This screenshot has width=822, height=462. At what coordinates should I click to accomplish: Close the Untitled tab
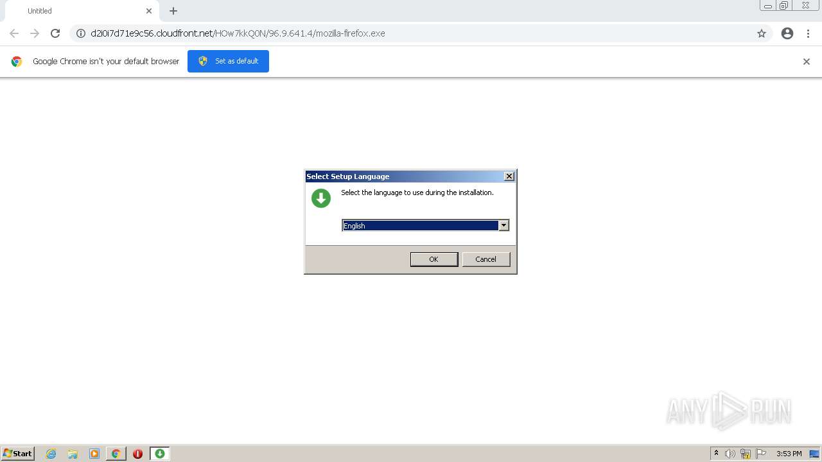149,11
